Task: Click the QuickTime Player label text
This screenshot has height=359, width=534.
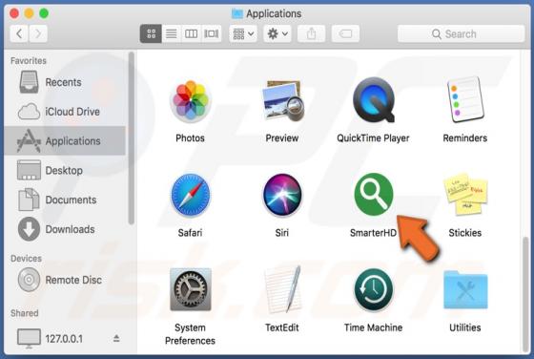Action: (373, 138)
